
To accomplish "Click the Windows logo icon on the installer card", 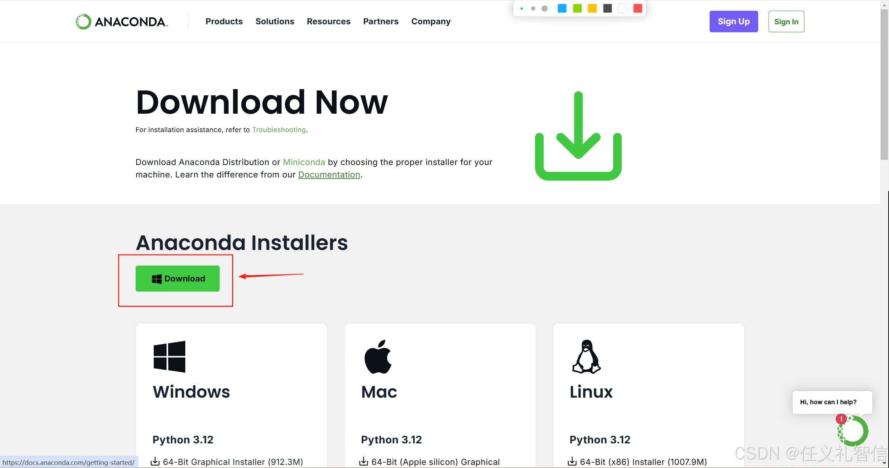I will click(x=169, y=356).
